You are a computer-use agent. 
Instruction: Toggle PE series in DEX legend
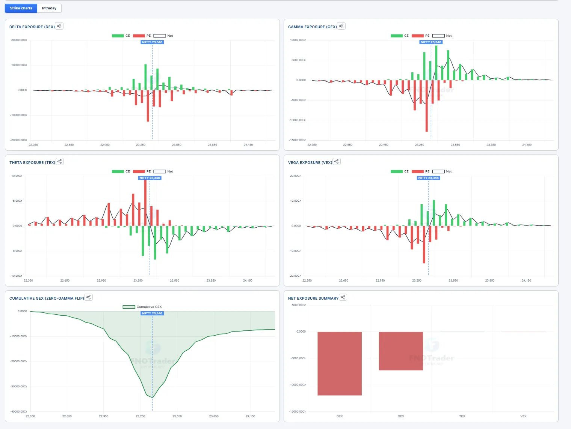point(142,36)
